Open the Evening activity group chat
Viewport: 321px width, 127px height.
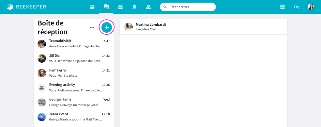click(x=74, y=88)
